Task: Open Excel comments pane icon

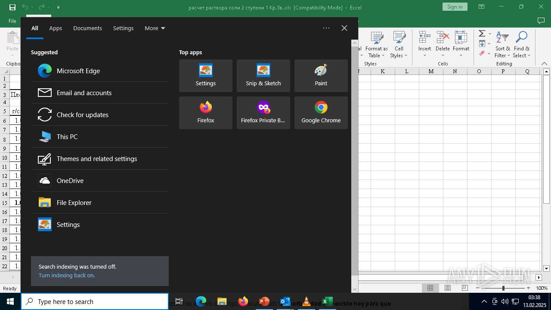Action: [541, 21]
